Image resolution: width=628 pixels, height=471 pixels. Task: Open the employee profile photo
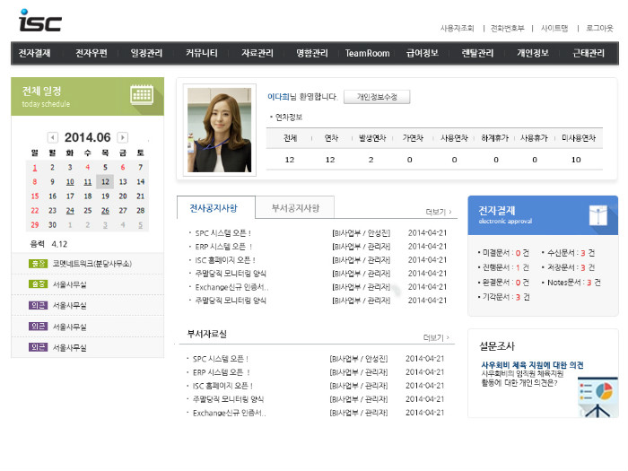[219, 130]
